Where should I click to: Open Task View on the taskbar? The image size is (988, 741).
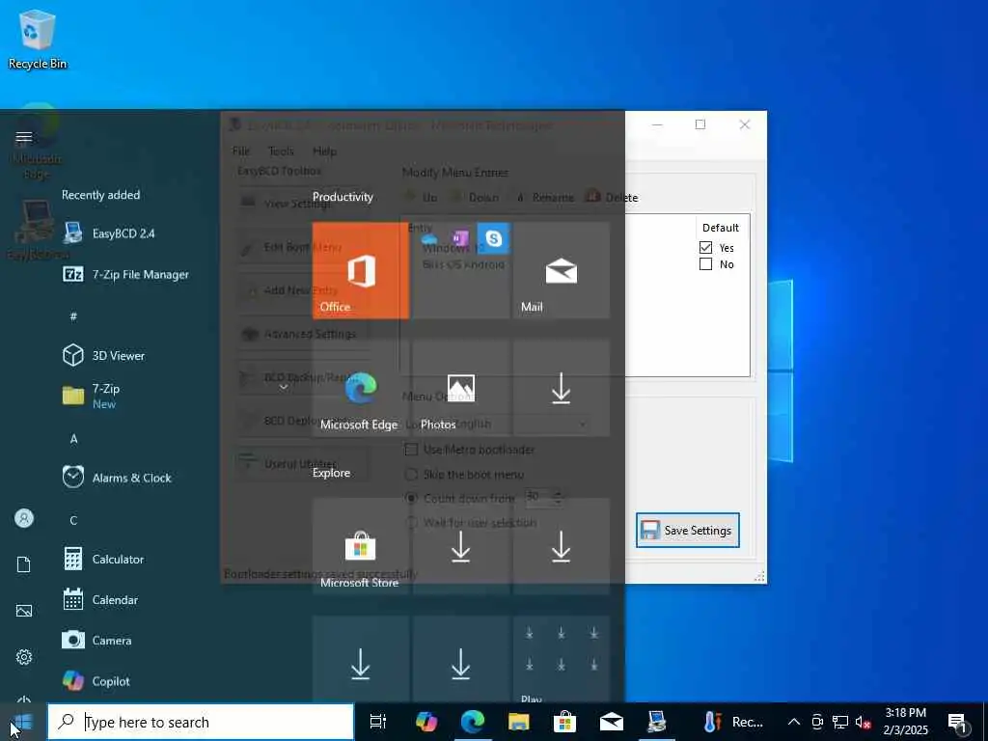[x=378, y=722]
